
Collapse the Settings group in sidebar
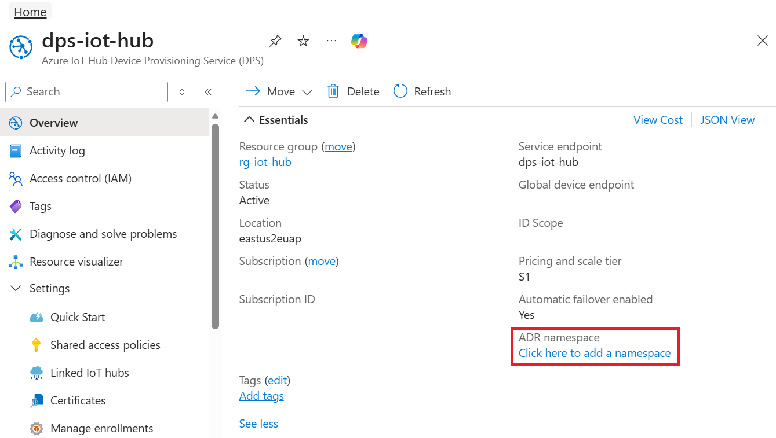coord(16,288)
